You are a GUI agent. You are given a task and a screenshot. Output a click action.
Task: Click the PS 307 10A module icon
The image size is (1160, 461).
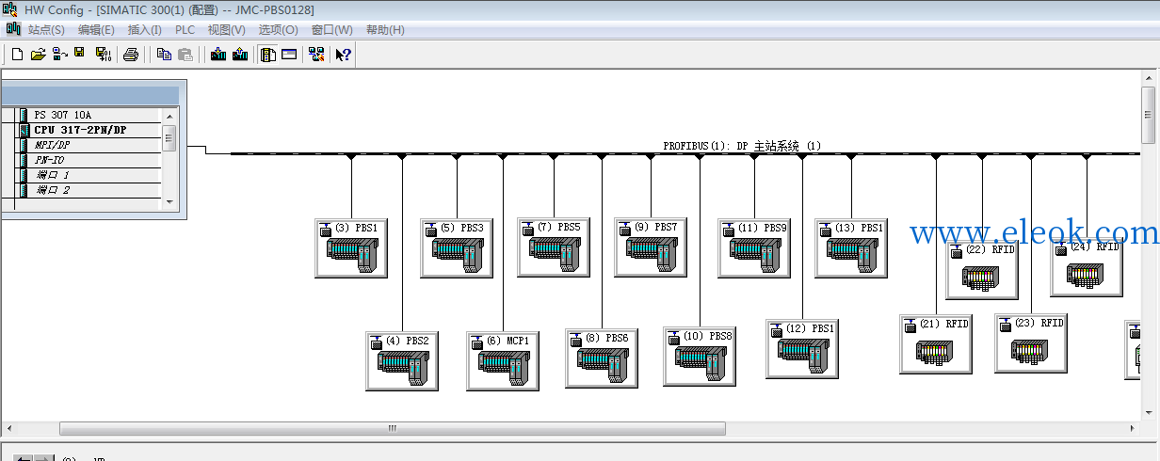(x=23, y=115)
